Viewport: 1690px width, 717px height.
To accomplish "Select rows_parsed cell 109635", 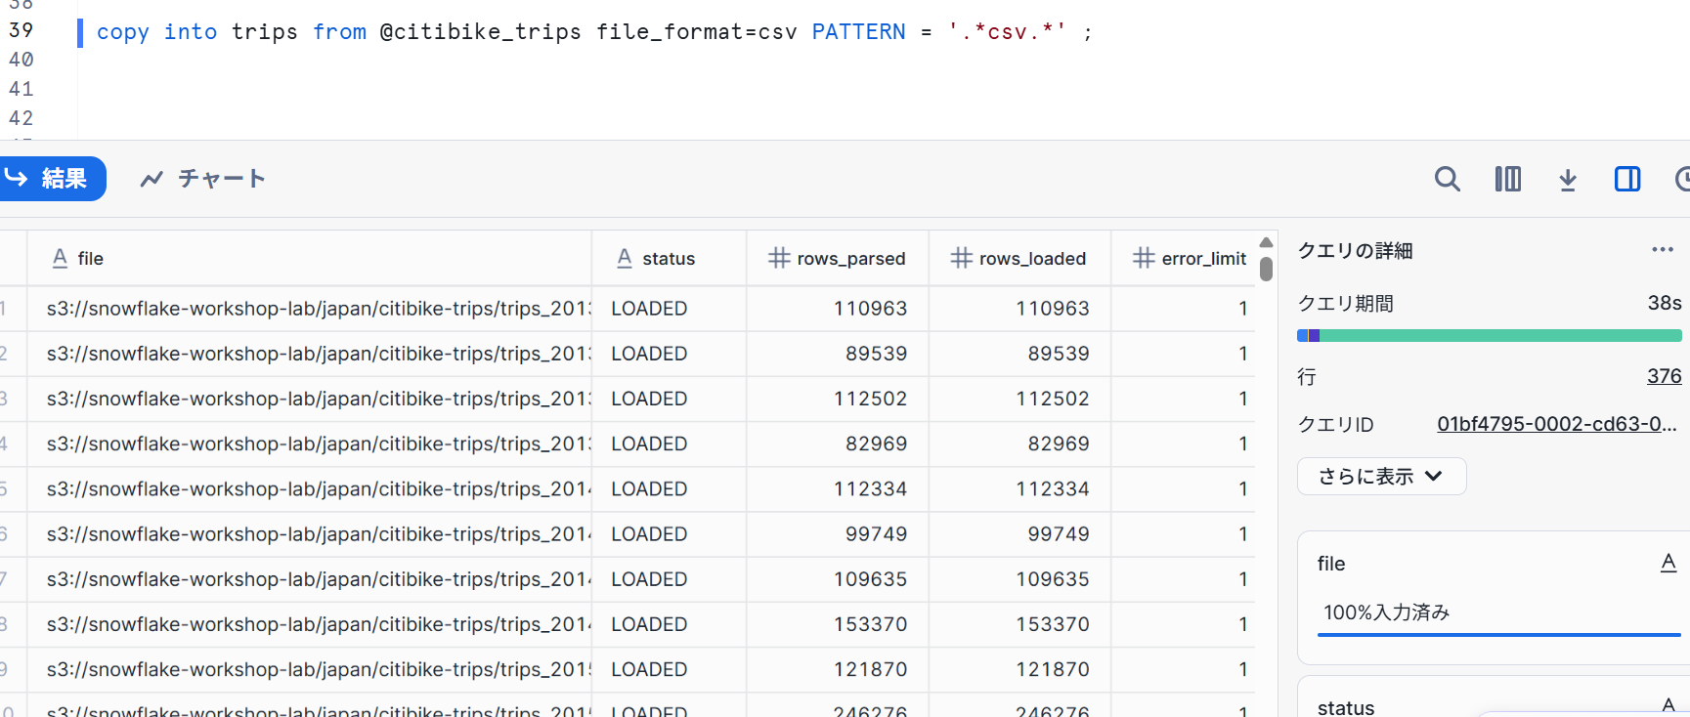I will tap(838, 579).
